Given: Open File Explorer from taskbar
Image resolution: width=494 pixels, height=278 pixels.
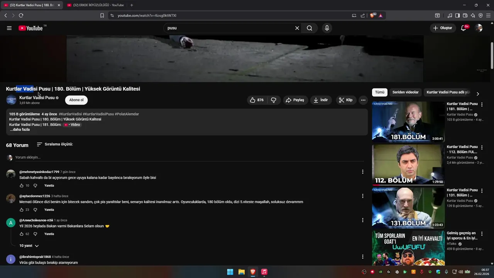Looking at the screenshot, I should (241, 272).
